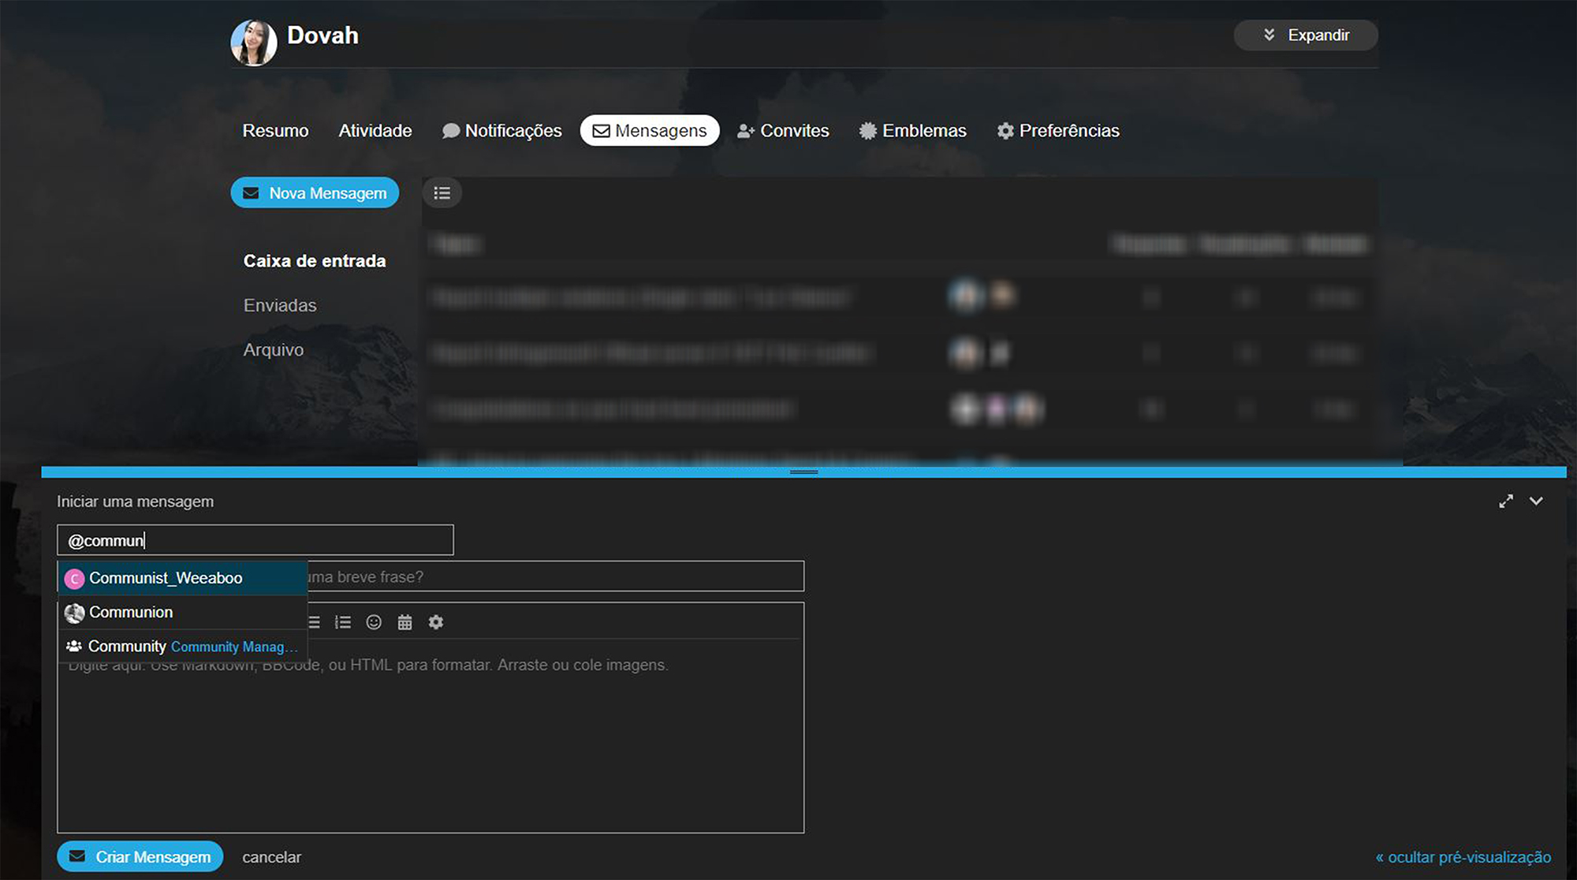Grab the composer resize handle bar
Image resolution: width=1577 pixels, height=880 pixels.
click(x=803, y=472)
